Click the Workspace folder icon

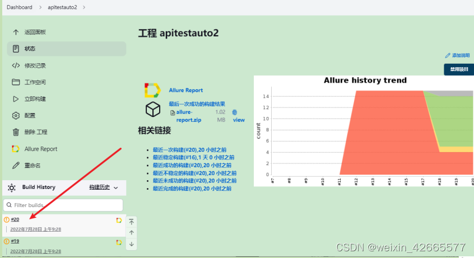tap(16, 82)
